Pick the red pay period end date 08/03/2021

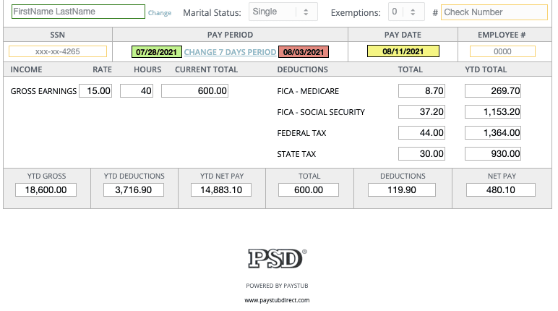coord(304,52)
